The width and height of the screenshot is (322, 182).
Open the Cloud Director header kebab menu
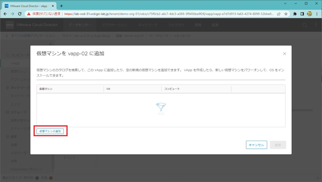coord(316,25)
